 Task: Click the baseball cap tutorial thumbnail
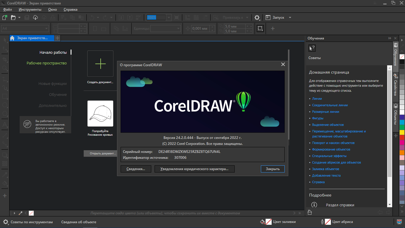pos(100,113)
